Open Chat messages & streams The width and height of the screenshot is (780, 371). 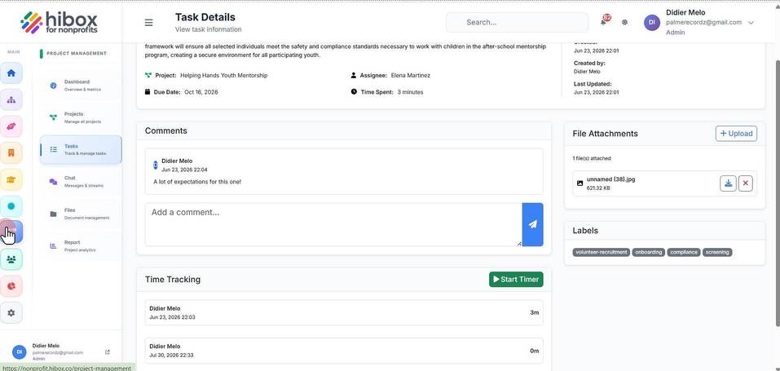81,182
